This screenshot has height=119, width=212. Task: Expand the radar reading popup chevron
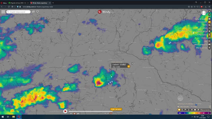point(129,66)
